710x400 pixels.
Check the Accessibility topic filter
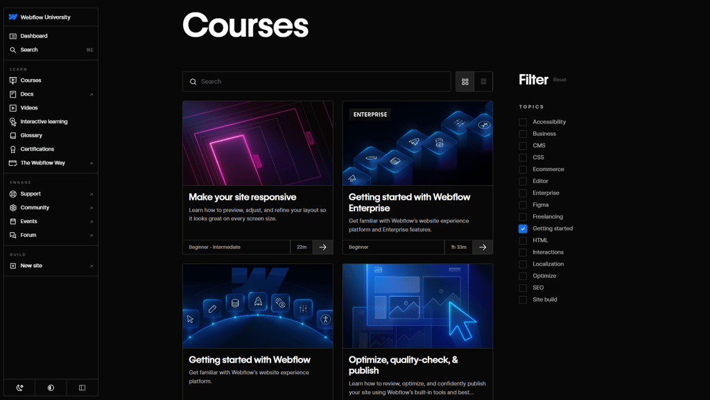coord(523,122)
